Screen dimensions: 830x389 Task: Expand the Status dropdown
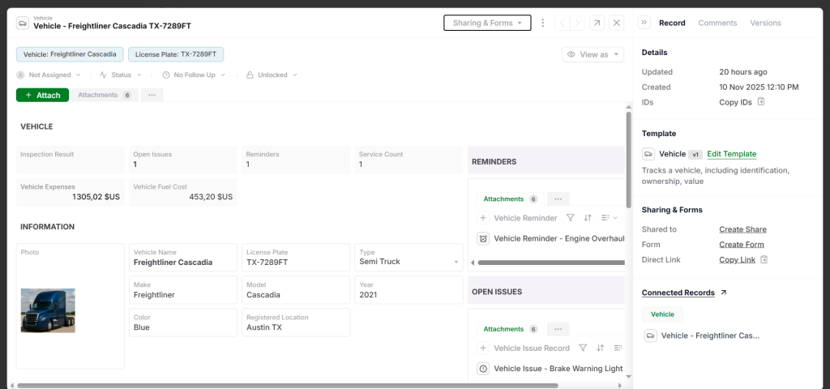click(121, 75)
